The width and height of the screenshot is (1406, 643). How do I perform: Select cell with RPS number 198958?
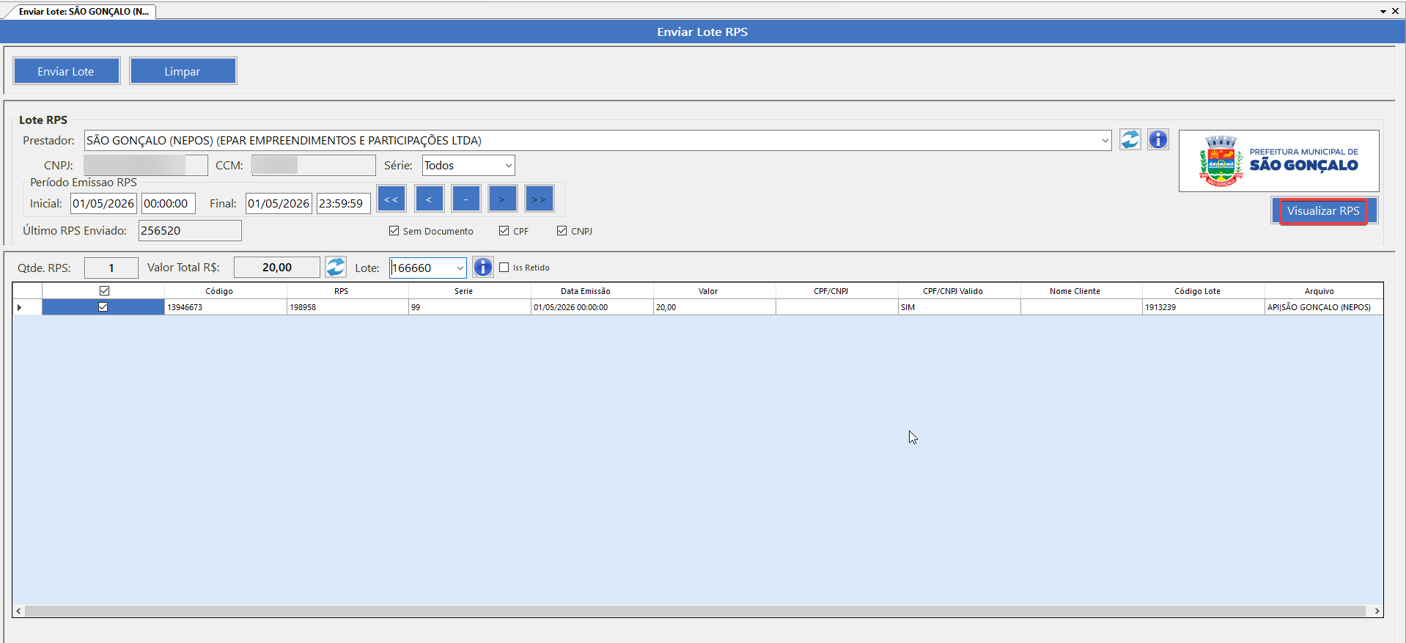point(347,307)
